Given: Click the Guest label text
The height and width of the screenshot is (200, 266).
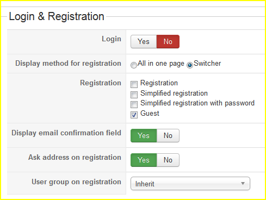Looking at the screenshot, I should point(150,113).
